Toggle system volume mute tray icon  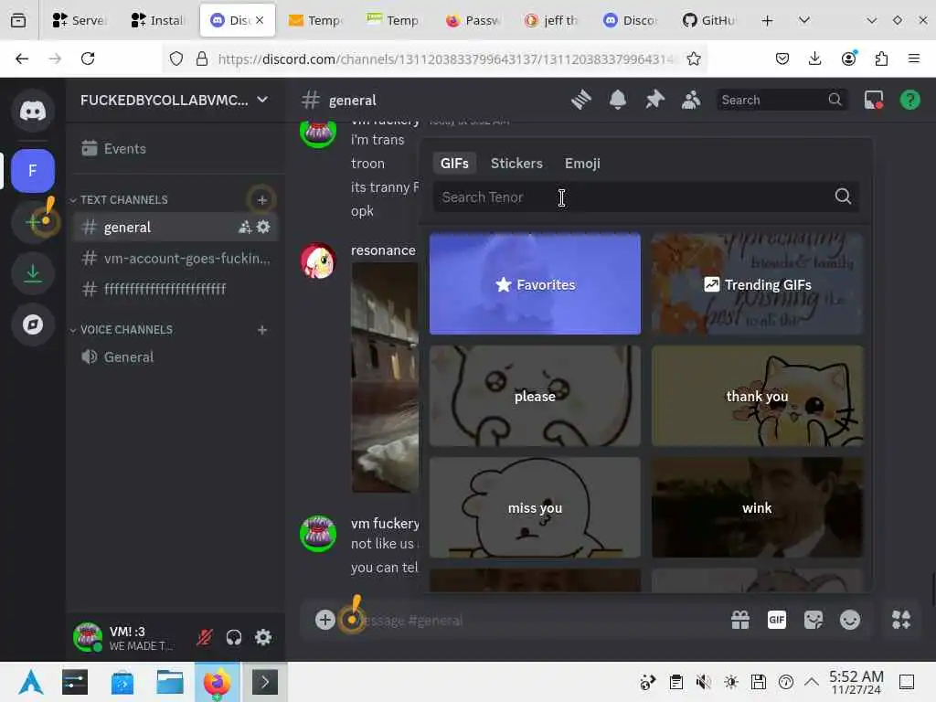(x=703, y=682)
